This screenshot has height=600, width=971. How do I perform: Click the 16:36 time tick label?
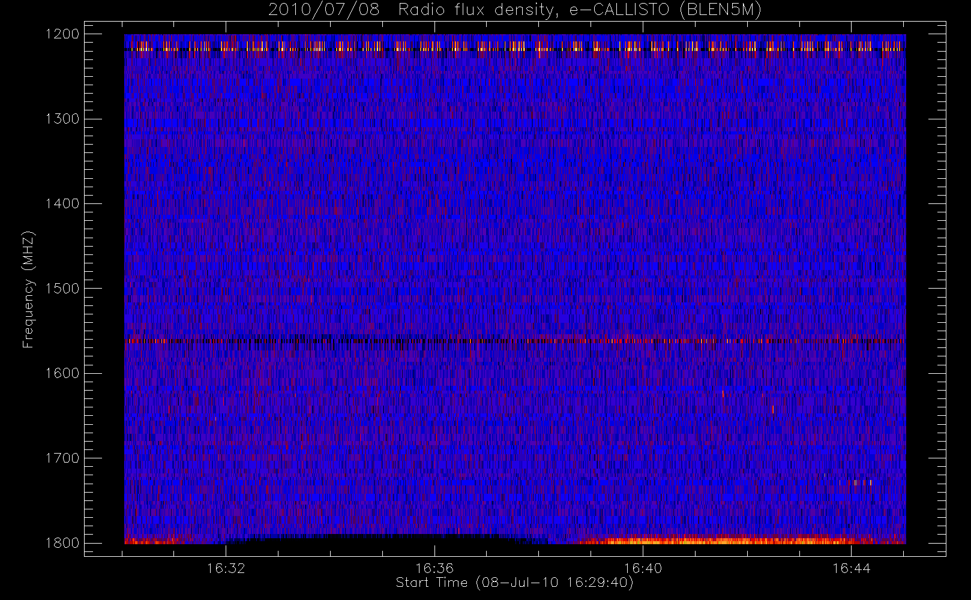434,568
